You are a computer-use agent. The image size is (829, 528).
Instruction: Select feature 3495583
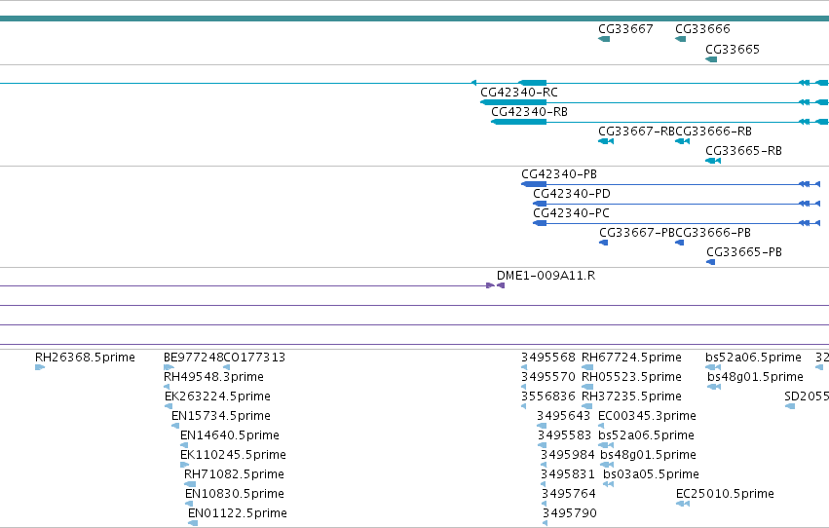pyautogui.click(x=564, y=436)
